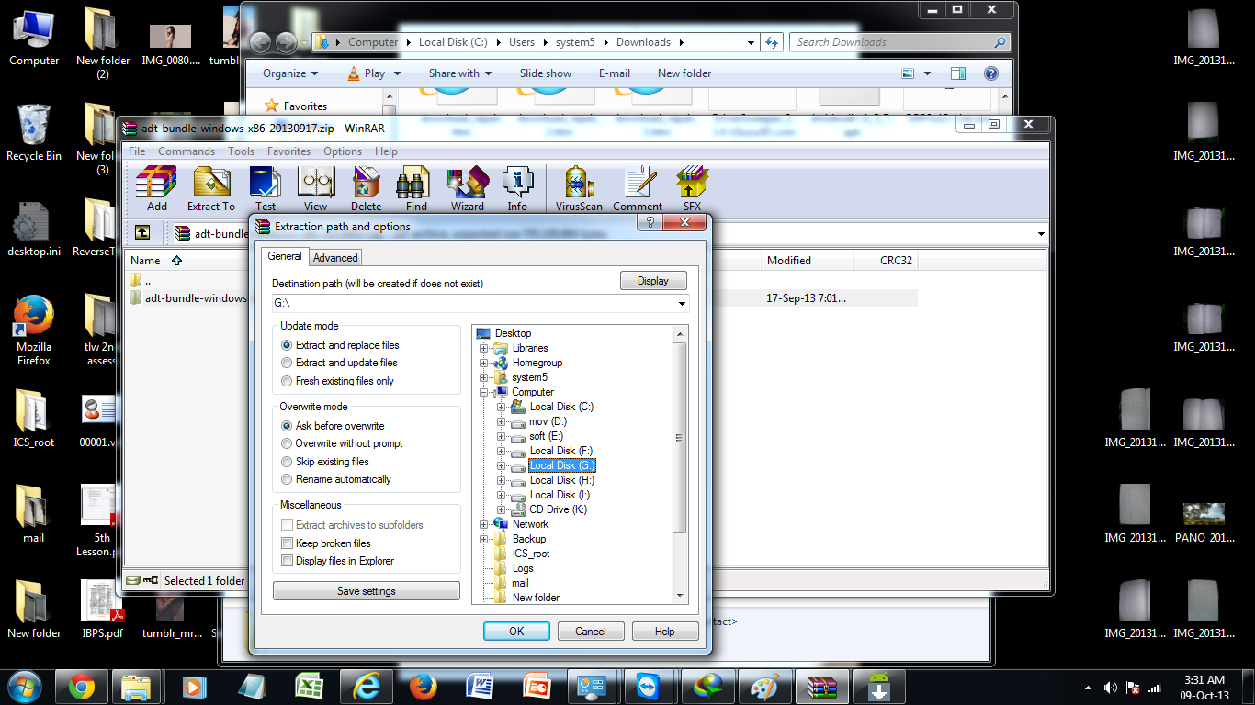Click the Add icon in WinRAR toolbar
The image size is (1255, 705).
(156, 188)
